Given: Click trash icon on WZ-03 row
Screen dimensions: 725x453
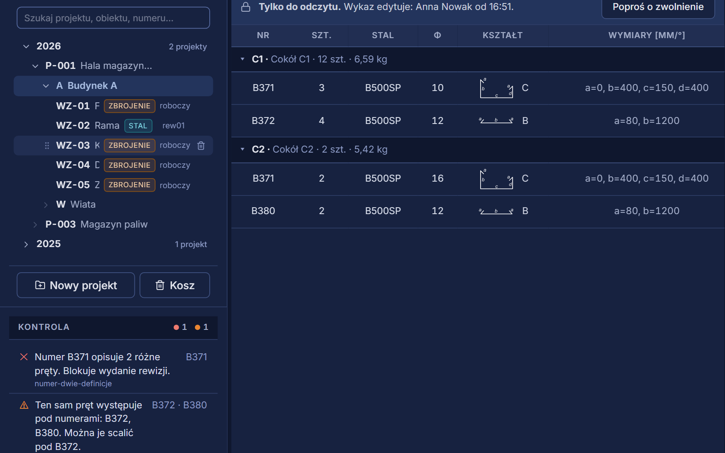Looking at the screenshot, I should 201,145.
